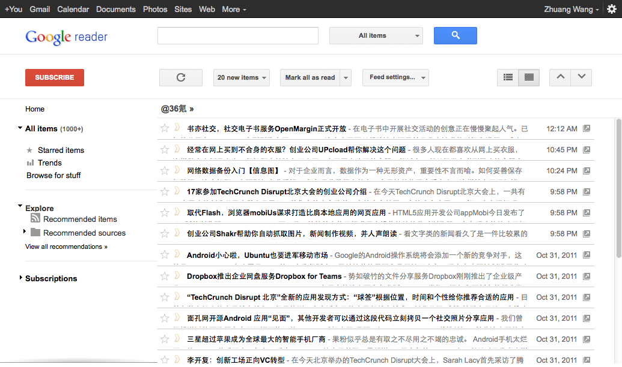Open Calendar from the top bar
Image resolution: width=622 pixels, height=367 pixels.
tap(73, 9)
